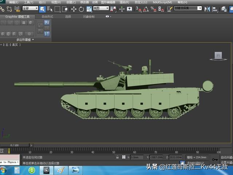Pick the Select and Rotate tool
The height and width of the screenshot is (175, 233).
click(x=81, y=9)
